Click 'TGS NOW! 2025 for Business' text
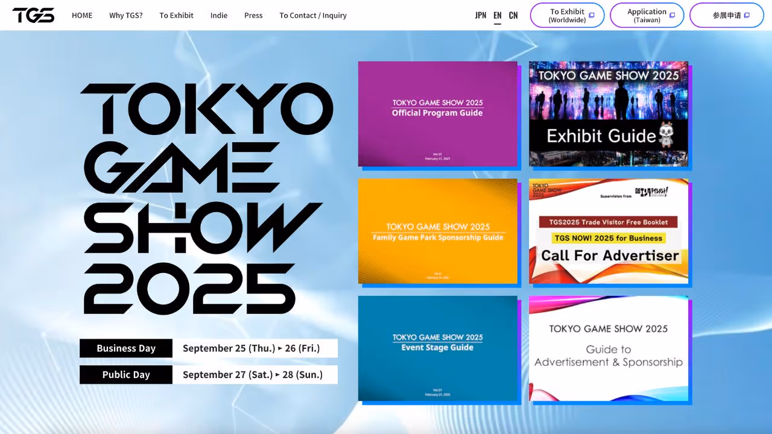Viewport: 772px width, 434px height. [x=609, y=238]
